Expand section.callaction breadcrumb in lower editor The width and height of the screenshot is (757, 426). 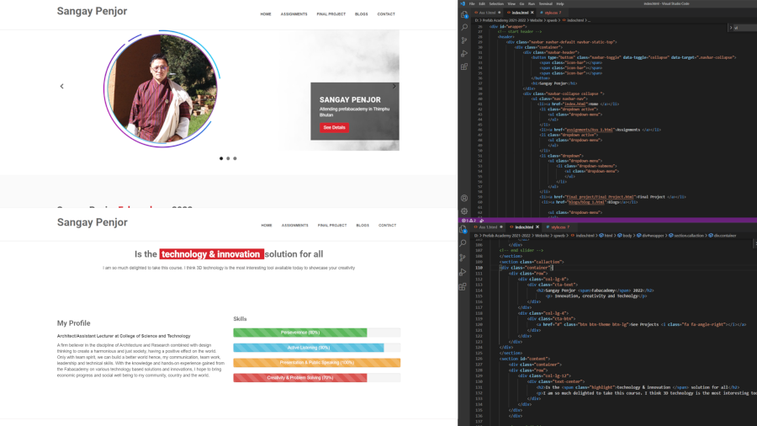686,236
